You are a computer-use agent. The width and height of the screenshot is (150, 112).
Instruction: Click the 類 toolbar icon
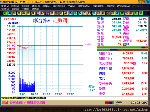click(52, 13)
